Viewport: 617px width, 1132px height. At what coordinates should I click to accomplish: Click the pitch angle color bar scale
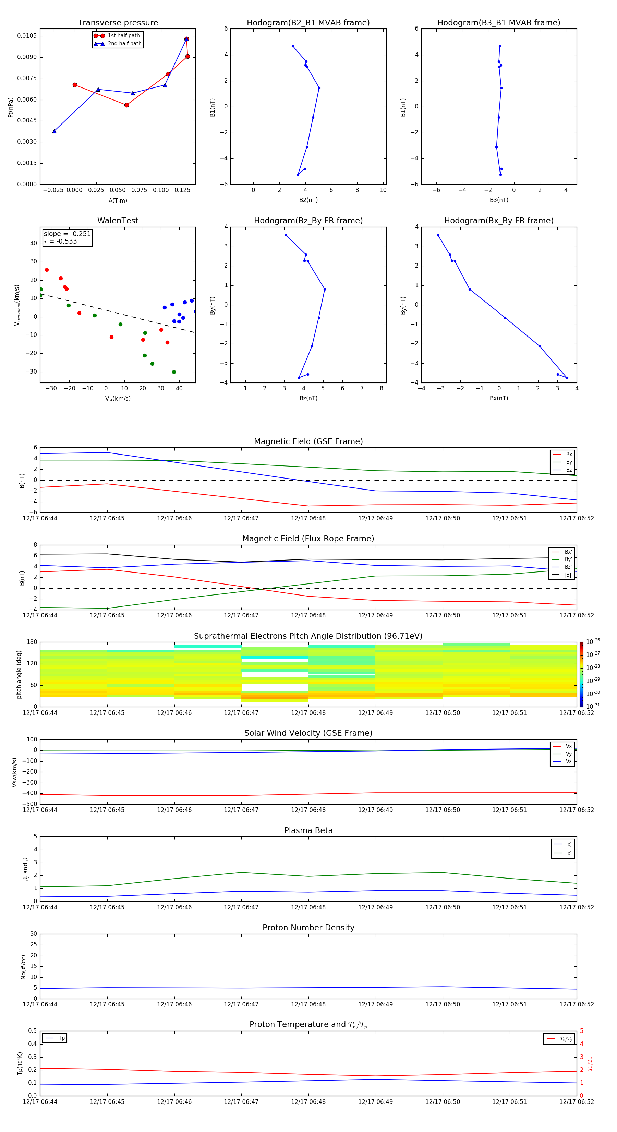[581, 674]
